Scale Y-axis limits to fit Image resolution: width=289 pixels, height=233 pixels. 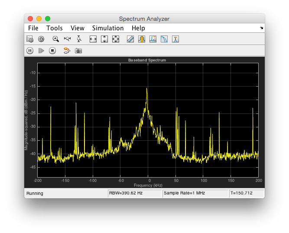pyautogui.click(x=104, y=39)
